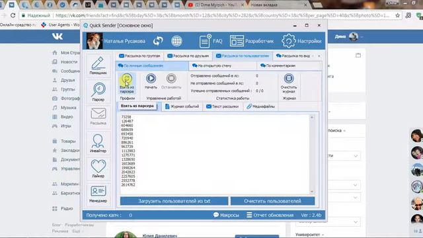This screenshot has width=423, height=238.
Task: Open Макросы in the status bar
Action: coord(226,215)
